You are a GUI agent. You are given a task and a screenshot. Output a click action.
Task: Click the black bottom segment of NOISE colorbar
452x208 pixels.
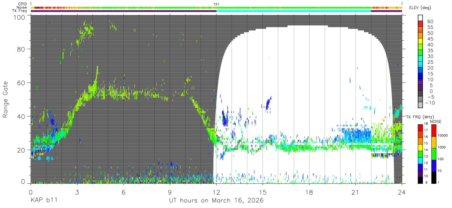433,177
